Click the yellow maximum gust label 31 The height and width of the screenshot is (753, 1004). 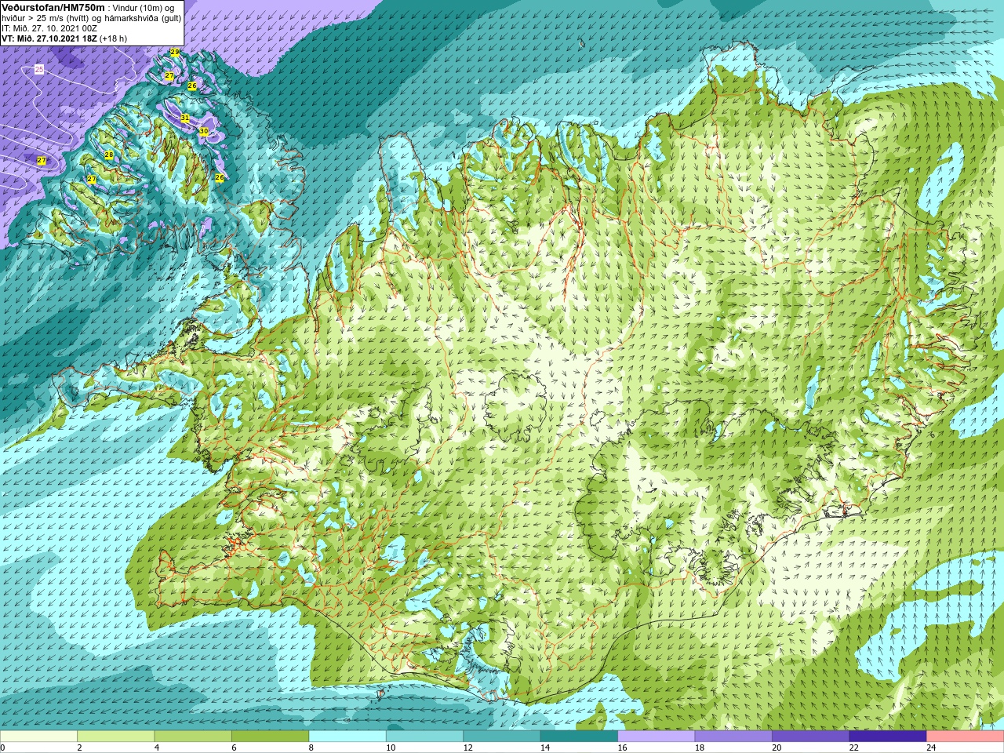[185, 118]
